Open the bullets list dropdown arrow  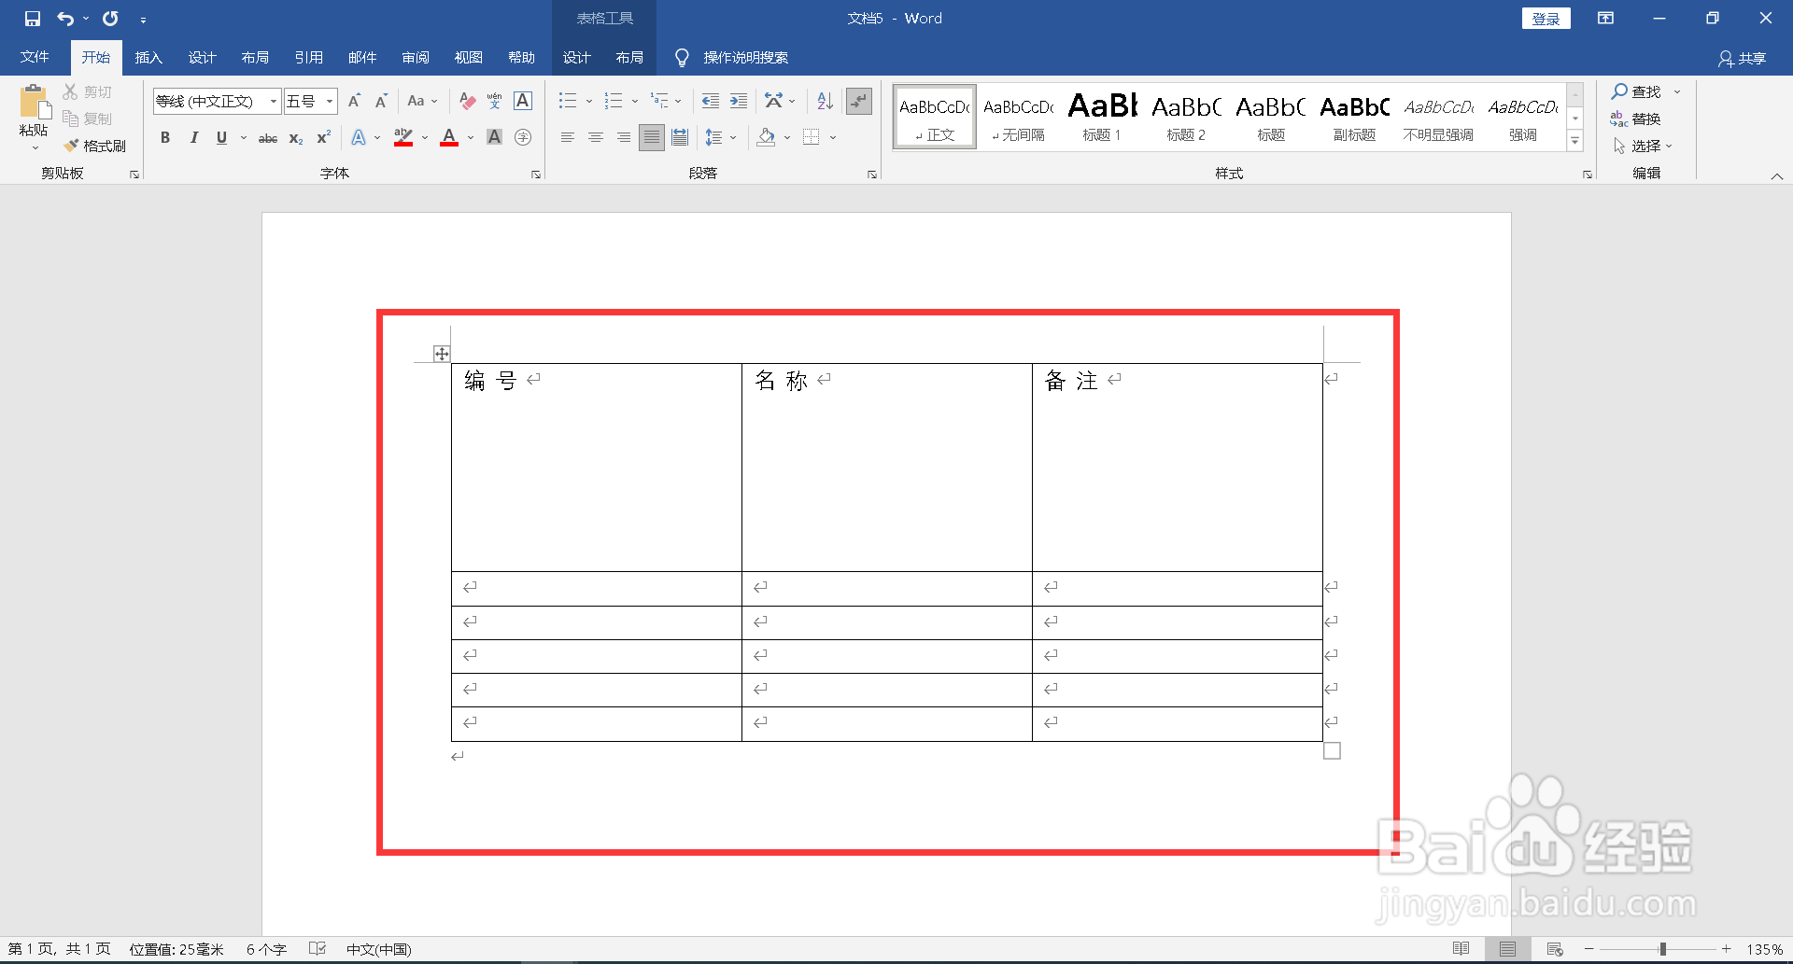(x=589, y=101)
